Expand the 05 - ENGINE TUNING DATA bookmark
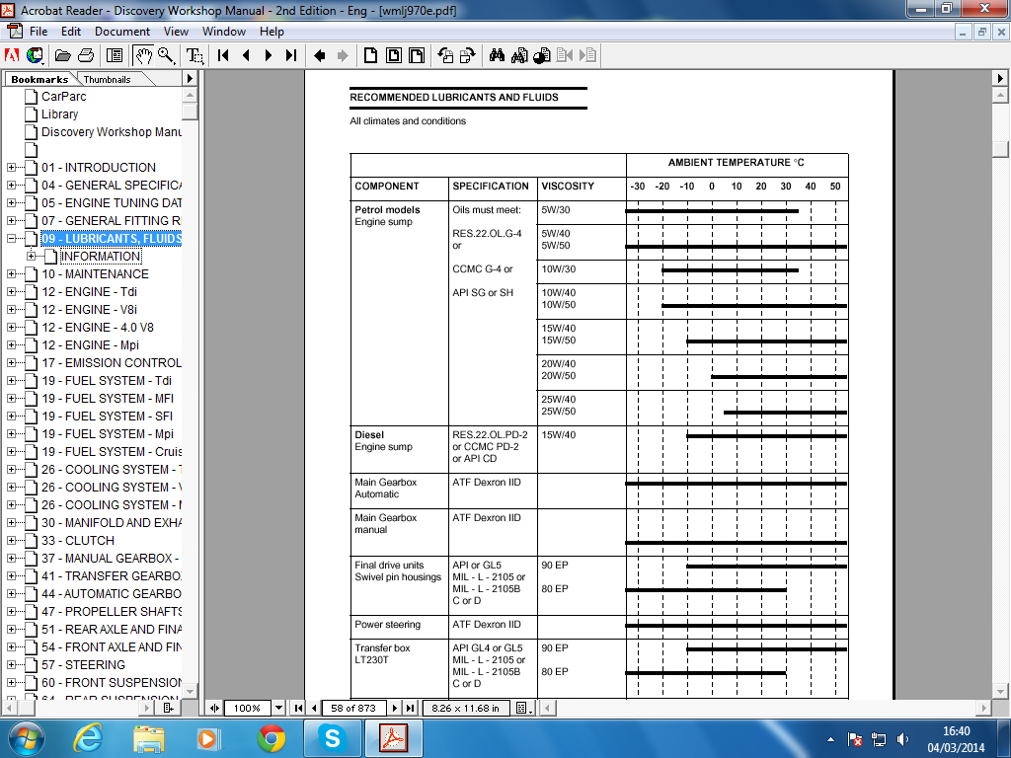The image size is (1011, 758). tap(12, 203)
